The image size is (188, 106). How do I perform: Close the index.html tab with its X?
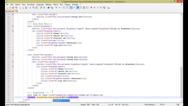tap(16, 11)
